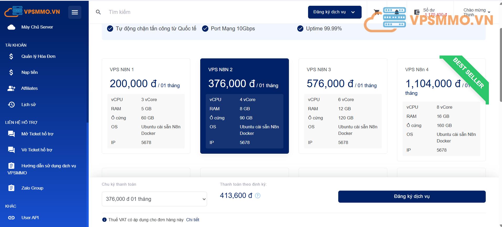Click the 200,000 đ price text

click(133, 84)
